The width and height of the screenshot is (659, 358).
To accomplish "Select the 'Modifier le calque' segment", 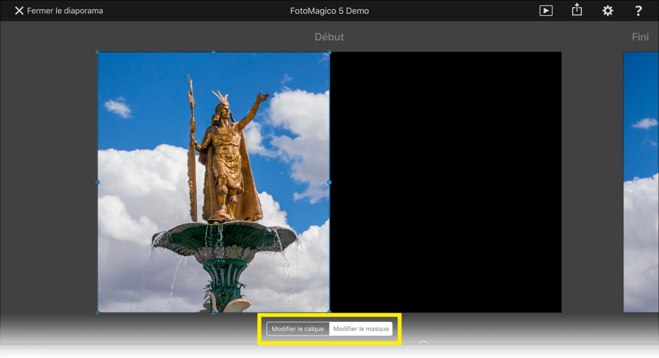I will click(298, 328).
